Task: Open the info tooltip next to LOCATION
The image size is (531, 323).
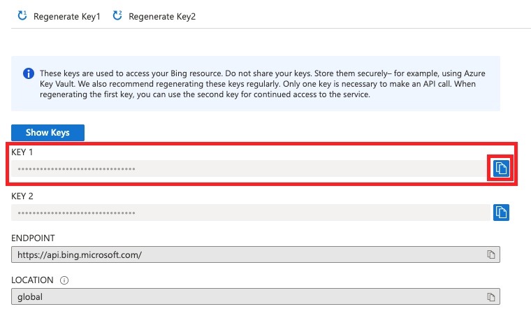Action: tap(64, 280)
